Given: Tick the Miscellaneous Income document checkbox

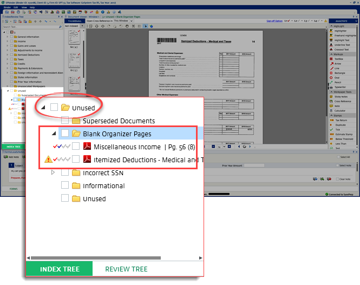Looking at the screenshot, I should click(76, 147).
